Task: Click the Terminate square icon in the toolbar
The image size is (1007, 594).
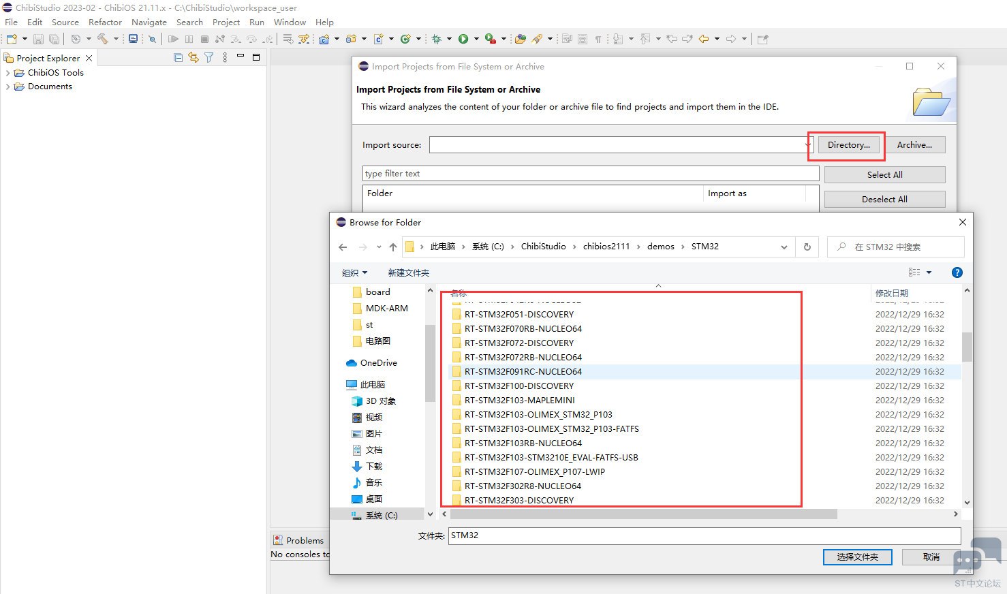Action: tap(204, 39)
